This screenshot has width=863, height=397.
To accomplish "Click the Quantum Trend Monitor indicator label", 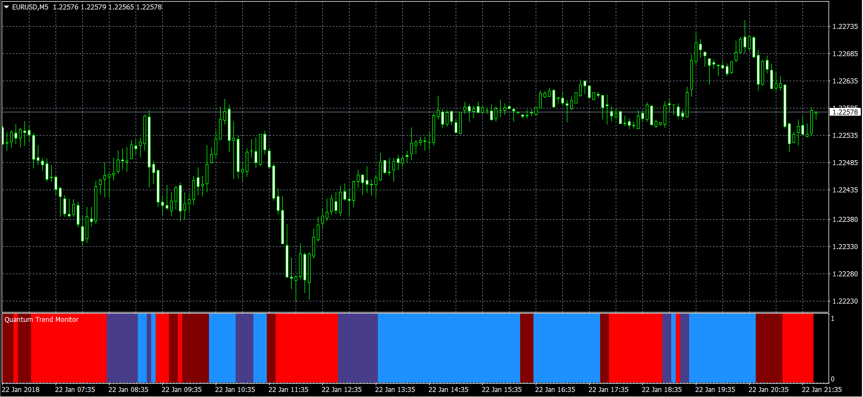I will 42,320.
